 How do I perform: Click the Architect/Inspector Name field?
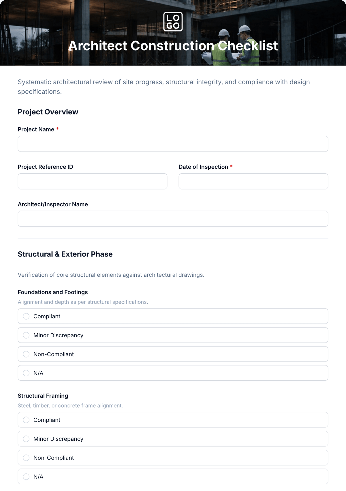click(173, 219)
